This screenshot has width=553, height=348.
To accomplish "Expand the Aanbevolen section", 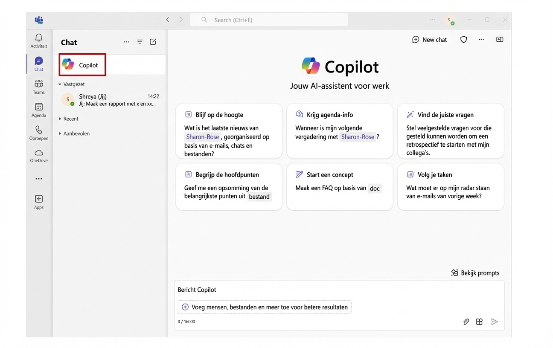I will (x=75, y=133).
